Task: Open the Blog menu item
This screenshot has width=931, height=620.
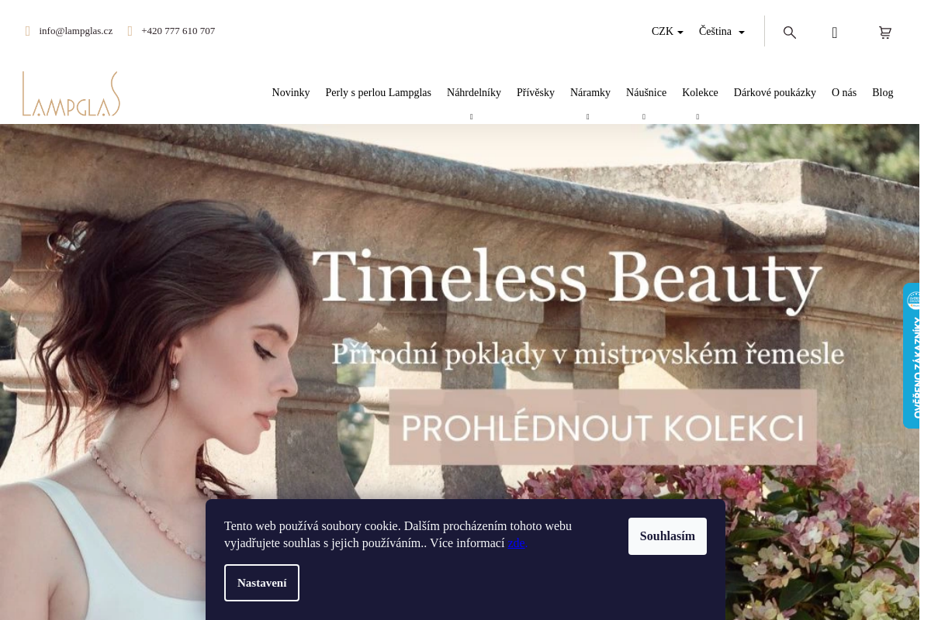Action: pyautogui.click(x=883, y=93)
